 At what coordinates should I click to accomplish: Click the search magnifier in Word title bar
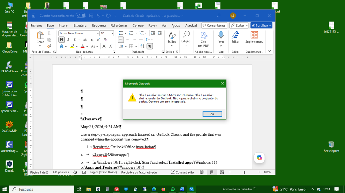pyautogui.click(x=218, y=16)
